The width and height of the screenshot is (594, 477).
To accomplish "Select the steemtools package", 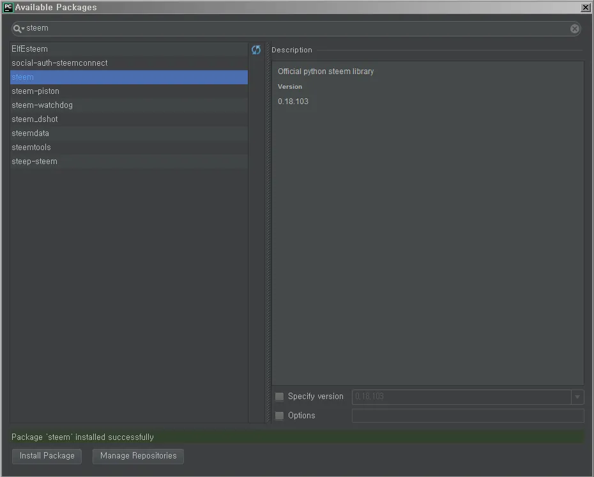I will click(129, 147).
